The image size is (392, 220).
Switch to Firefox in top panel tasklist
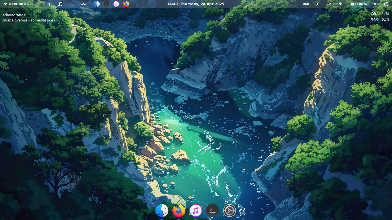tap(126, 4)
